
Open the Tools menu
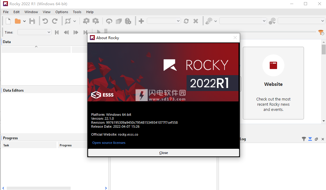pos(77,12)
